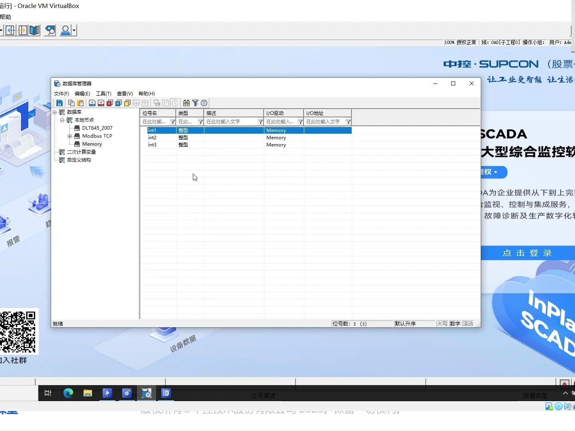Open the 编辑(E) menu
Viewport: 575px width, 431px height.
coord(82,94)
